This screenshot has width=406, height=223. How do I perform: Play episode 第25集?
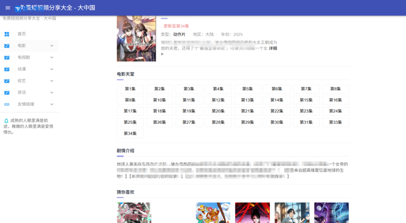coord(130,122)
